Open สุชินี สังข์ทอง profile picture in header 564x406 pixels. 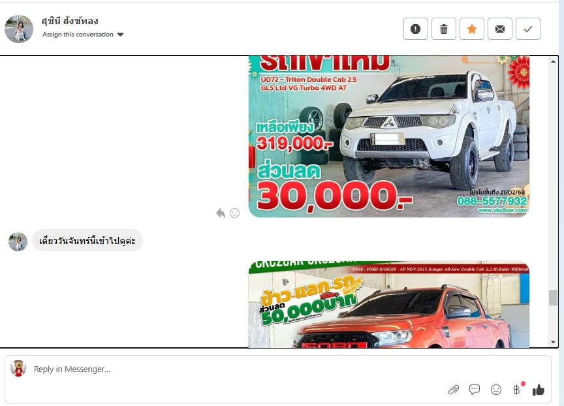19,29
